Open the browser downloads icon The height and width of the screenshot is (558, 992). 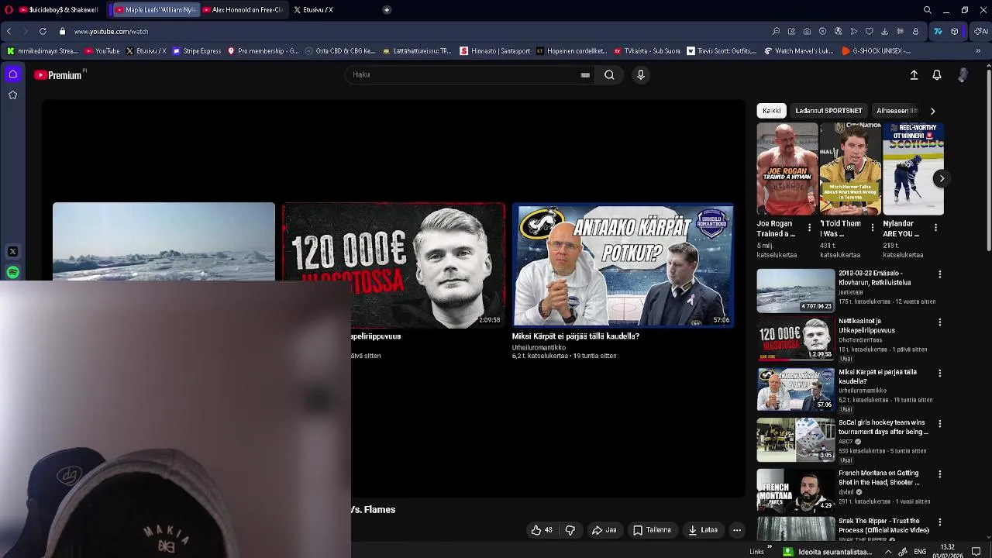(884, 31)
